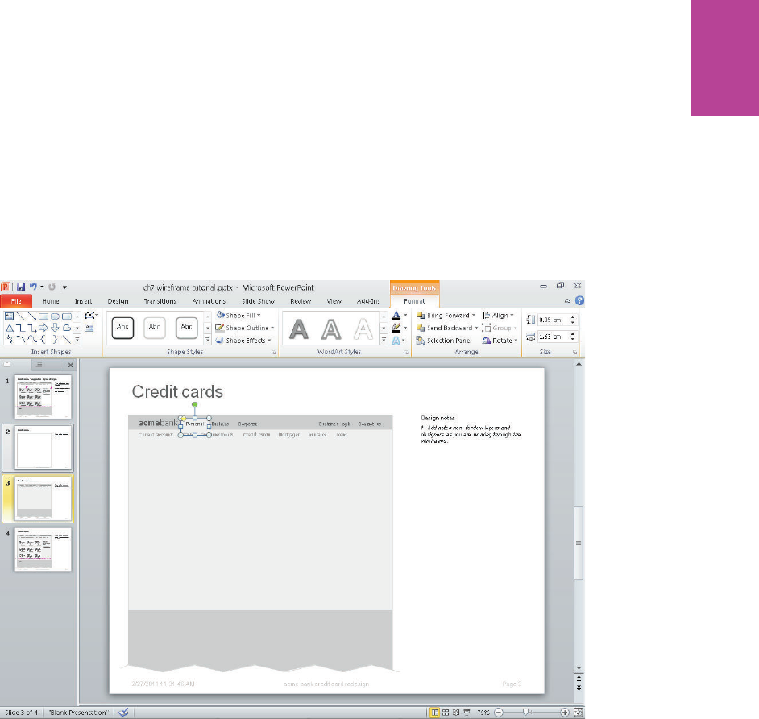The image size is (759, 719).
Task: Open PowerPoint Help
Action: point(579,300)
